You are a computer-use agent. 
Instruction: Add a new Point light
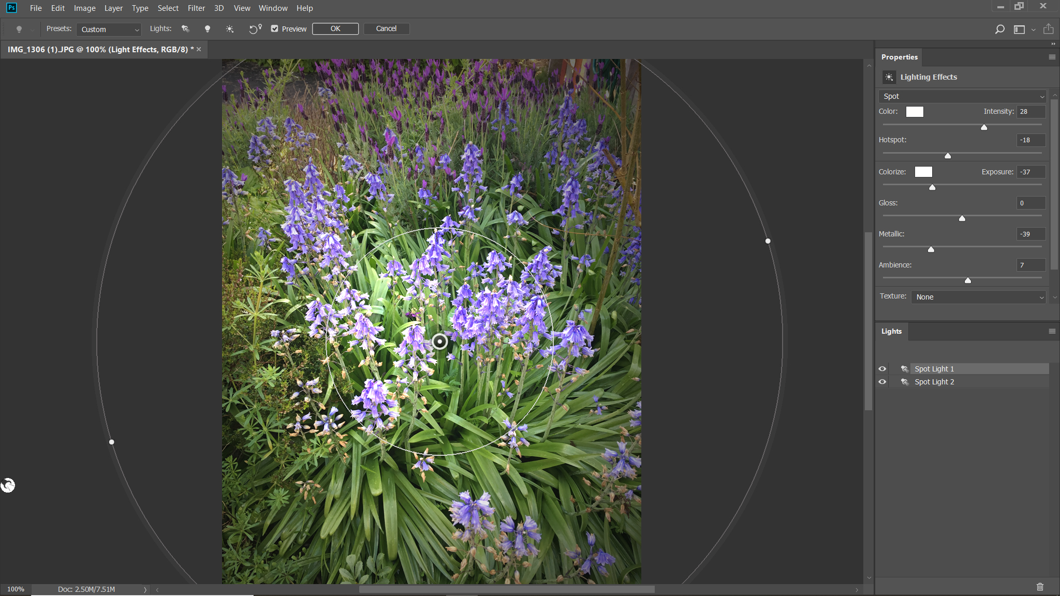point(207,28)
